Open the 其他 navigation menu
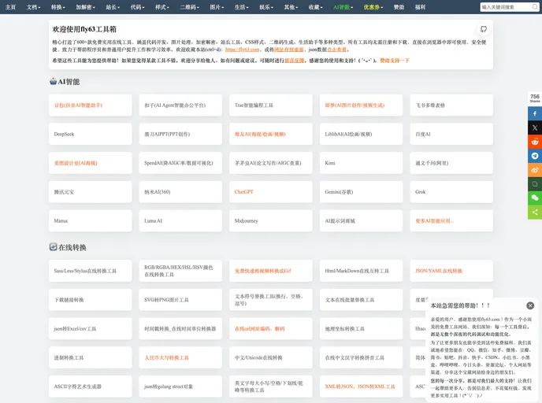 pyautogui.click(x=291, y=7)
